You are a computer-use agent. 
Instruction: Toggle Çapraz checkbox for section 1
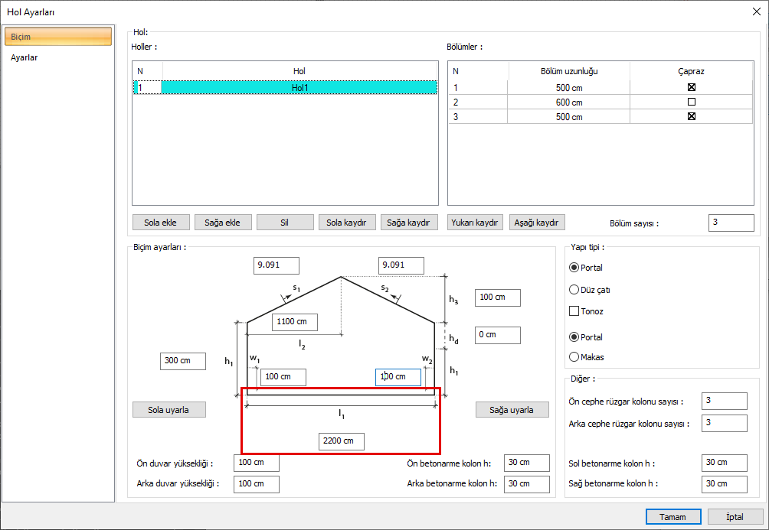[691, 87]
